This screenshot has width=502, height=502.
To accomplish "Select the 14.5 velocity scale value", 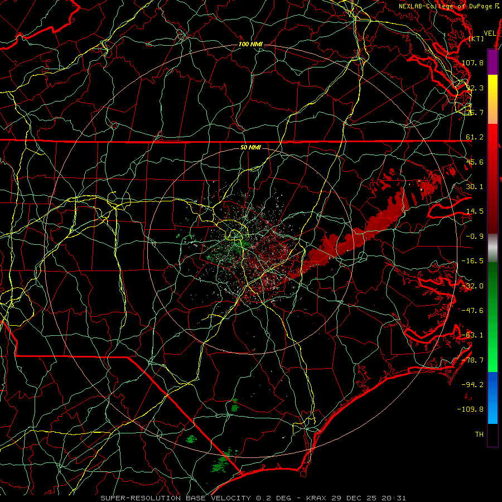I will point(475,211).
